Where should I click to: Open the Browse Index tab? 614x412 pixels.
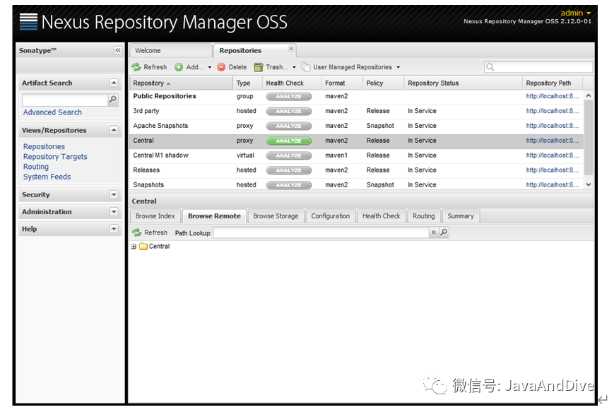point(155,216)
